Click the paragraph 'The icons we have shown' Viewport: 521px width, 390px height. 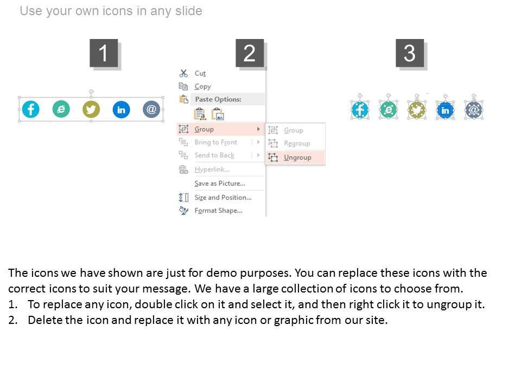tap(247, 281)
